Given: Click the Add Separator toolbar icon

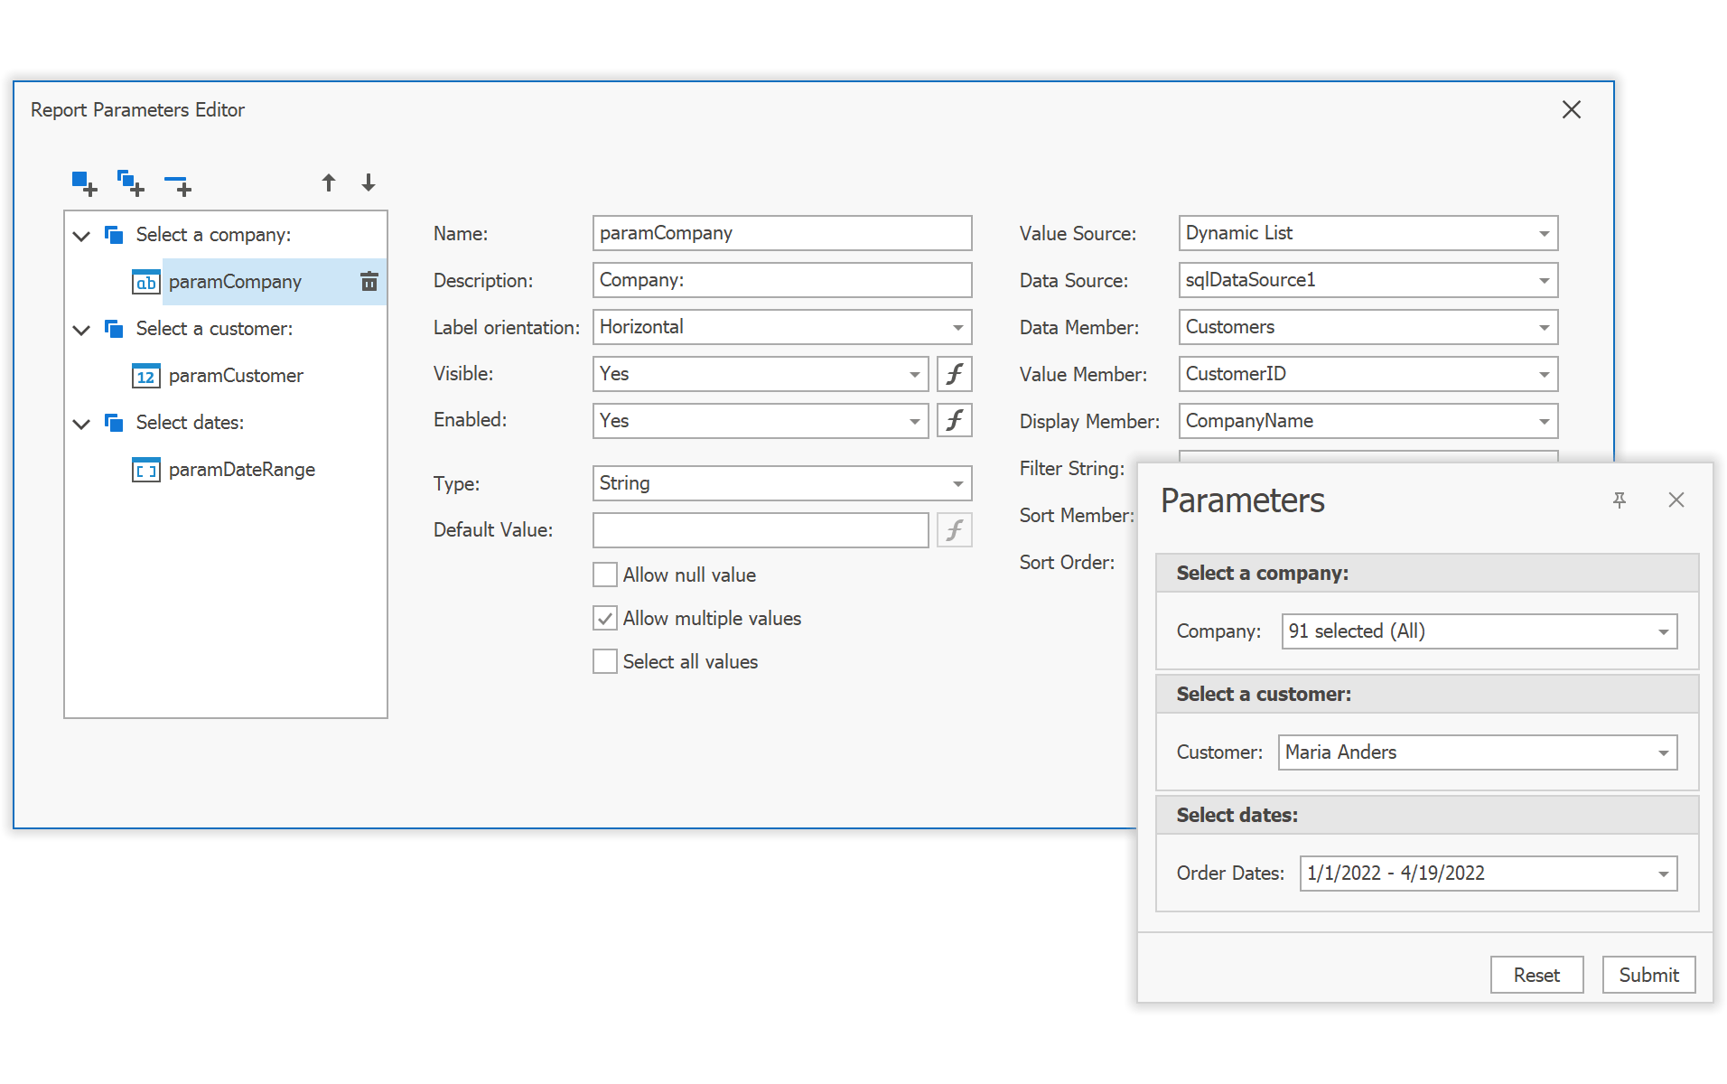Looking at the screenshot, I should tap(177, 182).
